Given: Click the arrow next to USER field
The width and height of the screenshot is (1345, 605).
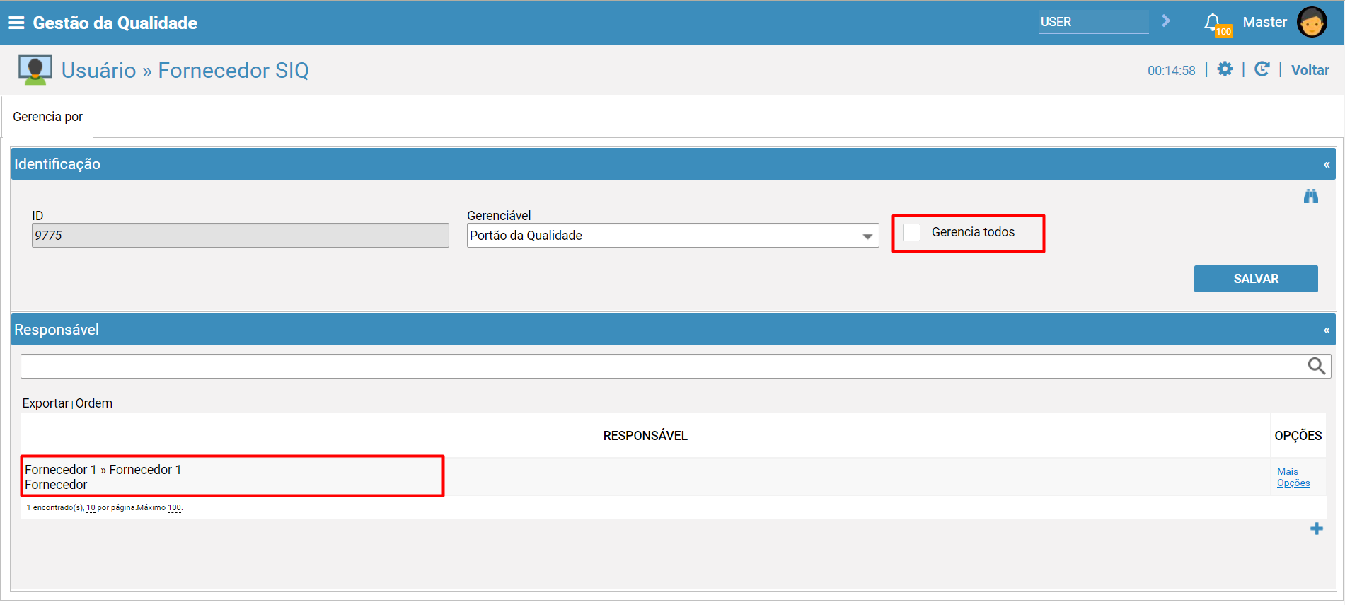Looking at the screenshot, I should click(x=1166, y=21).
